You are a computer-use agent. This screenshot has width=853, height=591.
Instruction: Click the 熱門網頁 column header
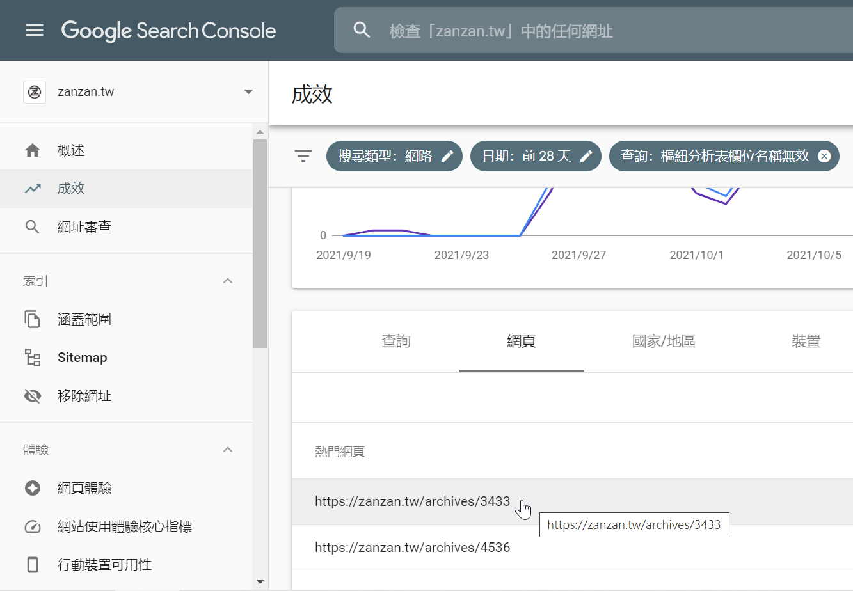(340, 452)
